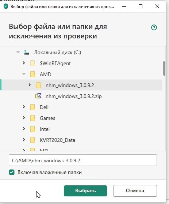Click the green Выбрать button
Image resolution: width=169 pixels, height=204 pixels.
click(85, 191)
